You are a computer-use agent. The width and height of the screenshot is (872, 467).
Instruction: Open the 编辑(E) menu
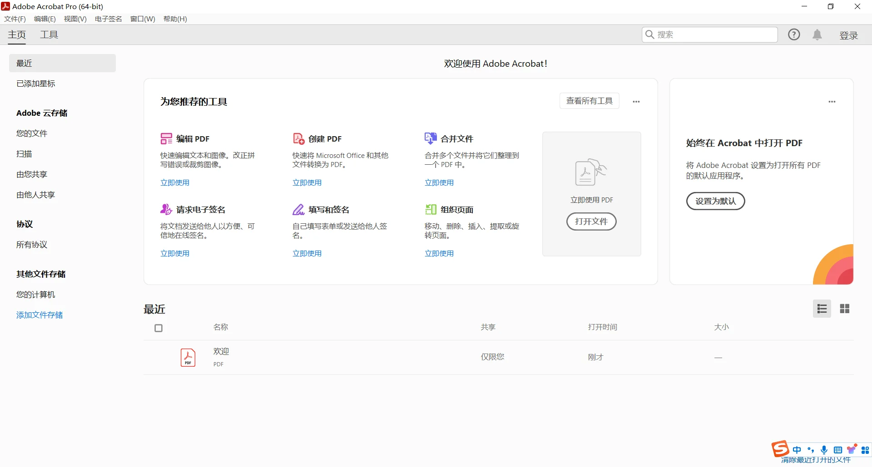pyautogui.click(x=45, y=19)
